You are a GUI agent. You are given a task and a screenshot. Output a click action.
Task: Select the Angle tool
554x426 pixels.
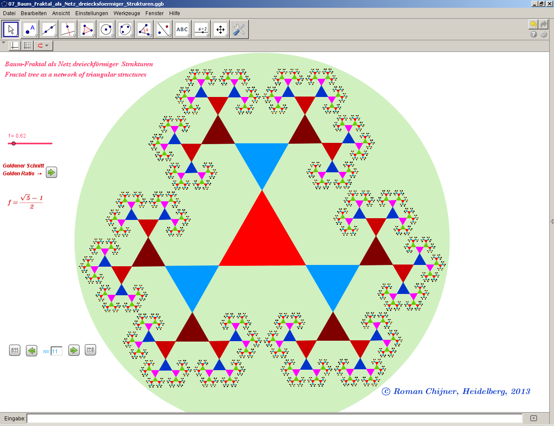(x=144, y=30)
